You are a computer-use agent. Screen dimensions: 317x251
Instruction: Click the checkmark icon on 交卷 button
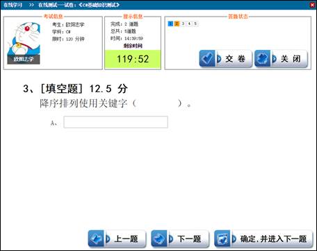pos(207,58)
